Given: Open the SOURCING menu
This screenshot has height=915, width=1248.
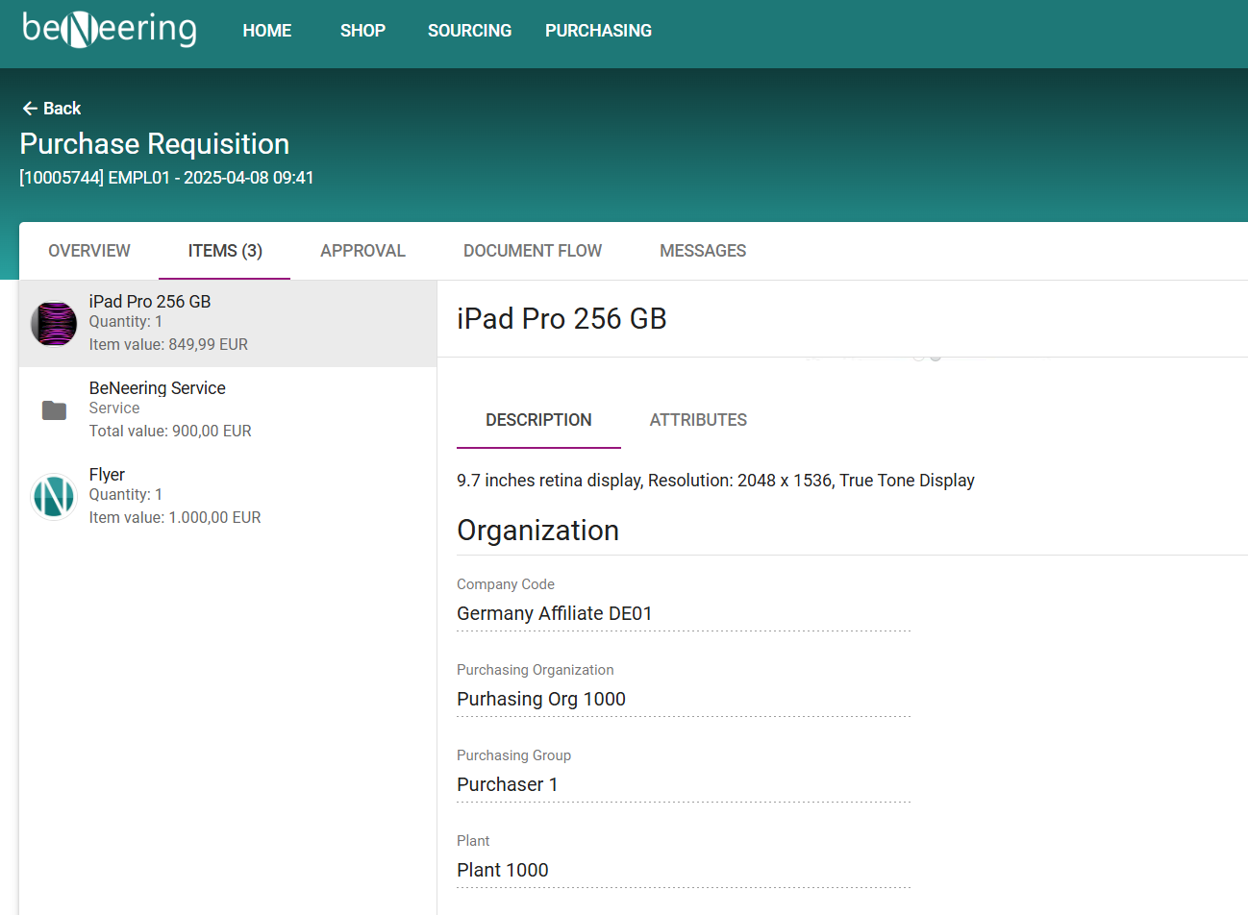Looking at the screenshot, I should pyautogui.click(x=469, y=31).
